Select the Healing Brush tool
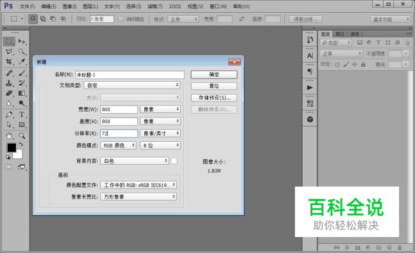 (x=9, y=73)
